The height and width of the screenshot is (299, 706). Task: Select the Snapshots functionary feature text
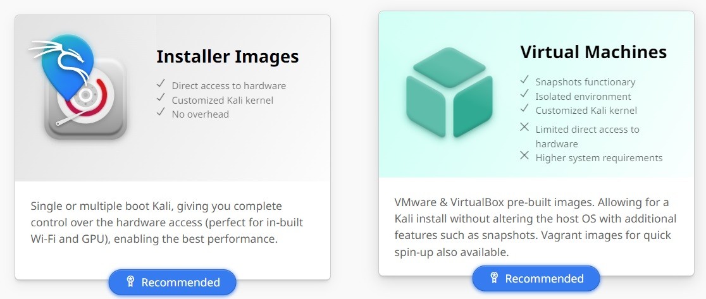click(x=585, y=82)
